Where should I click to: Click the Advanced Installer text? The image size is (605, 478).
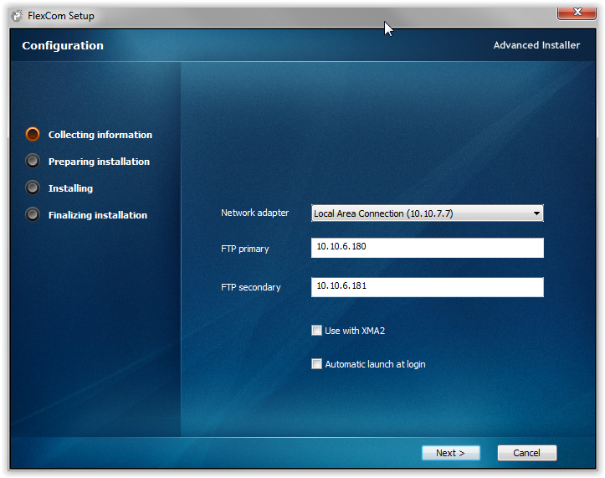point(536,45)
